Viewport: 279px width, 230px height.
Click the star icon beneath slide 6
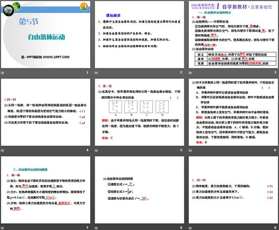pos(191,149)
